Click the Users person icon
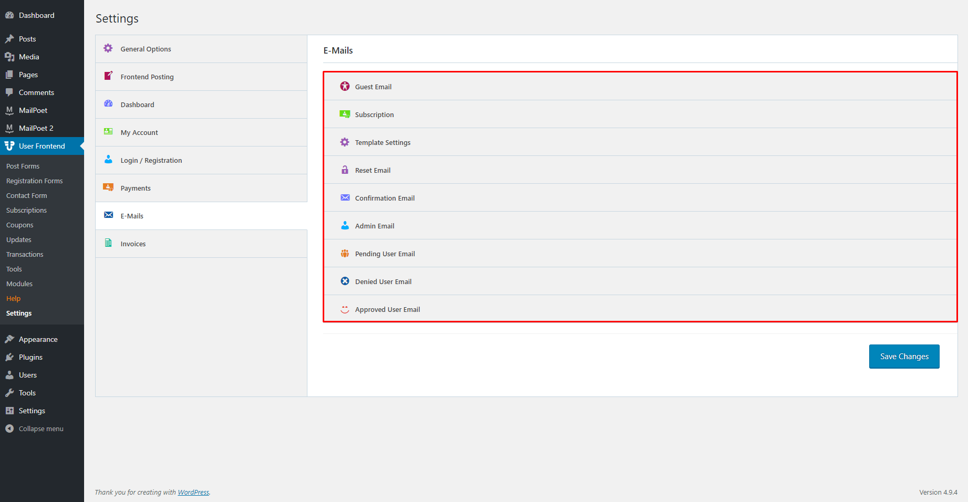Image resolution: width=968 pixels, height=502 pixels. [9, 375]
